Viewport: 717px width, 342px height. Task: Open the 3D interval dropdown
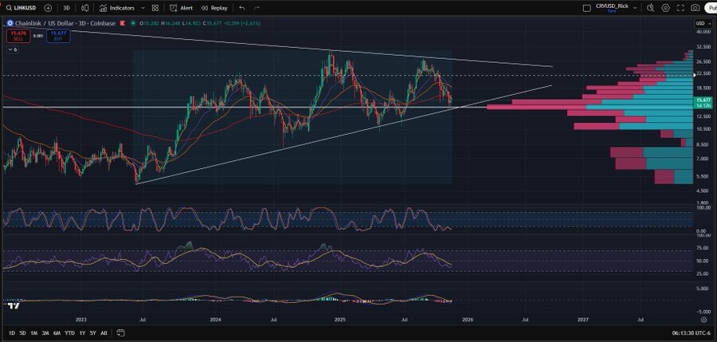(67, 7)
